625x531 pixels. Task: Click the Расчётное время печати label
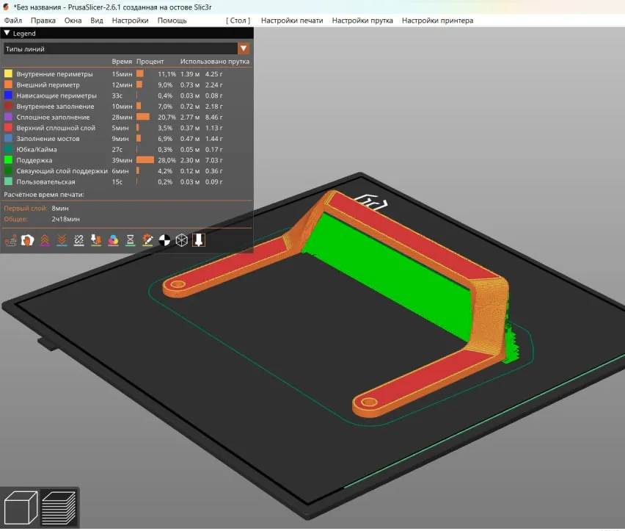pyautogui.click(x=44, y=195)
